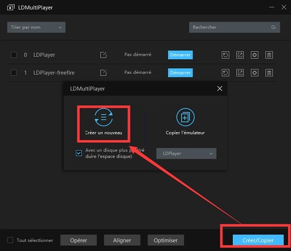The image size is (291, 251).
Task: Click Pas démarré status of LDPlayer
Action: [x=137, y=55]
